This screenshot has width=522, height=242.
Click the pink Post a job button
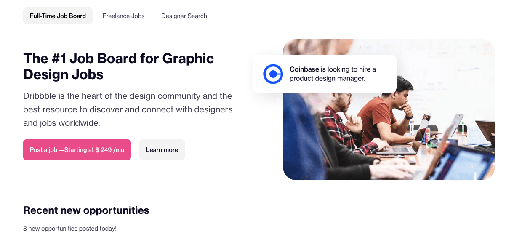[x=77, y=150]
